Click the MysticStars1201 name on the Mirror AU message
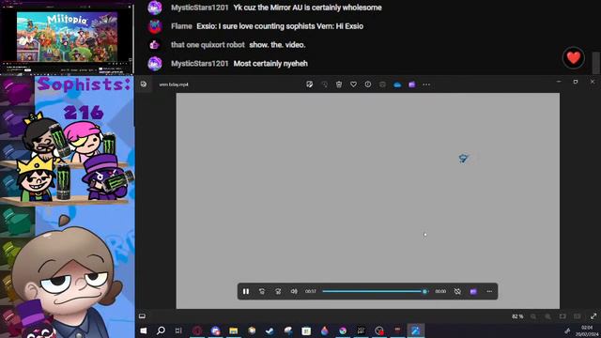The width and height of the screenshot is (601, 338). click(x=200, y=8)
